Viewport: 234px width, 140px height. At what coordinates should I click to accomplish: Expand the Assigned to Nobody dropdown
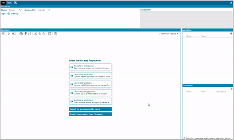(x=44, y=10)
